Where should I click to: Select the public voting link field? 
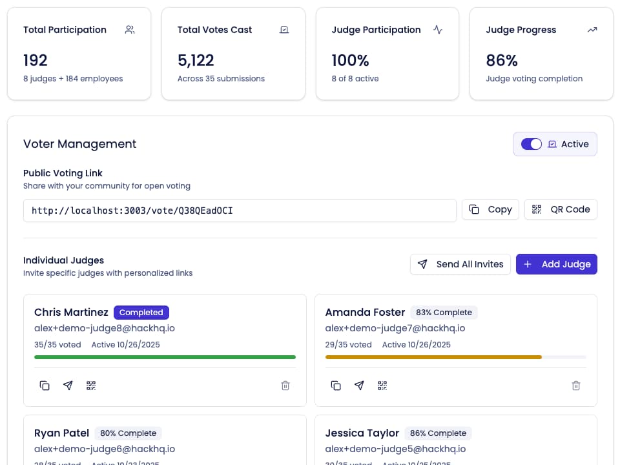pyautogui.click(x=240, y=211)
